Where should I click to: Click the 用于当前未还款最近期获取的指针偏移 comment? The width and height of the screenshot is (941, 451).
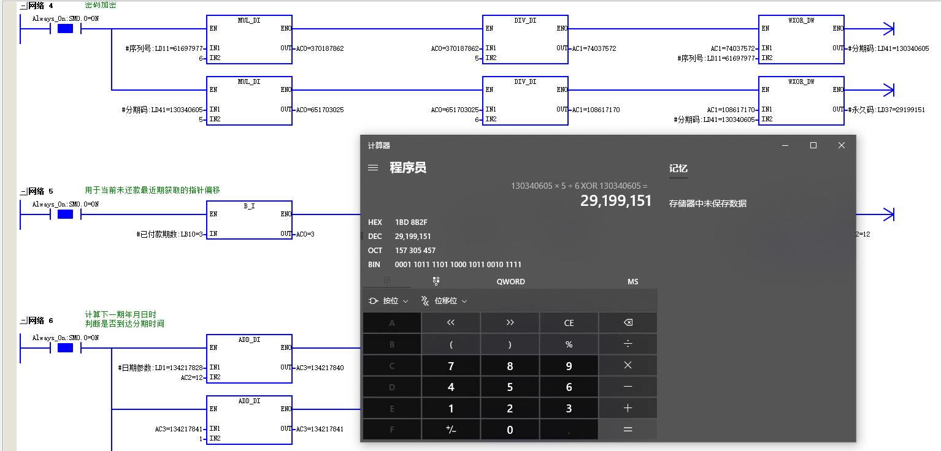click(152, 191)
